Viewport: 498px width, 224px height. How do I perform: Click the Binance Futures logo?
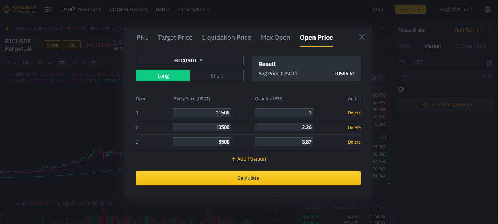click(19, 9)
